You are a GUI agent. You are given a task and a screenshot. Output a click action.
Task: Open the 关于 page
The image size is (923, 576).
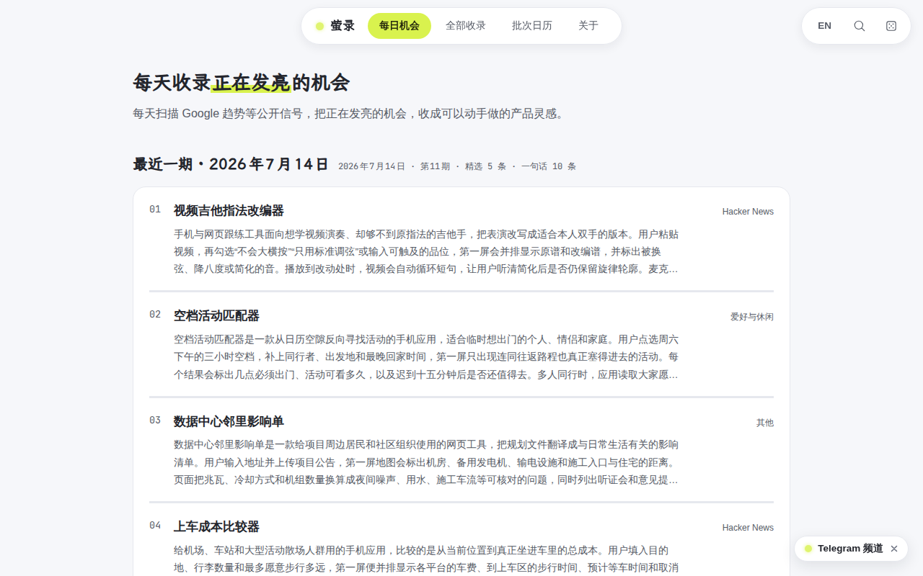click(588, 26)
